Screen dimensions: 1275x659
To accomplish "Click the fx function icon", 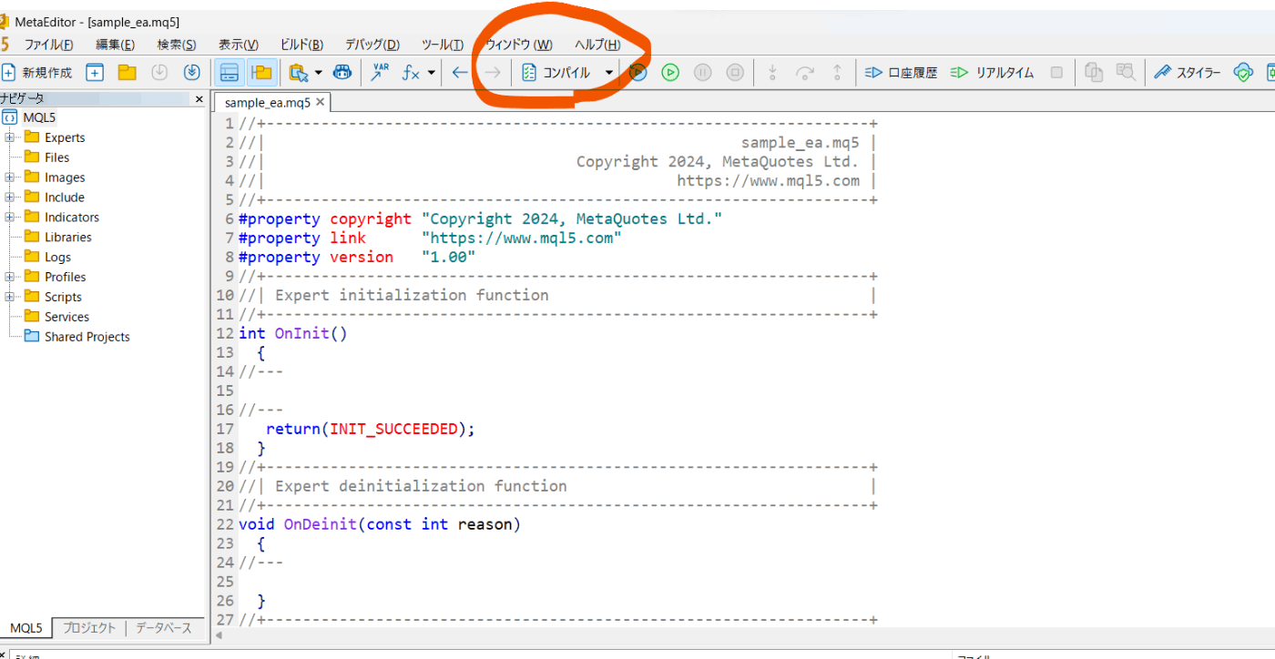I will tap(411, 73).
